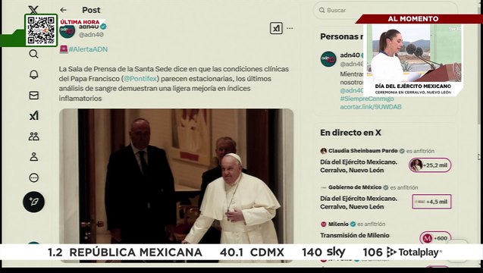Open Communities people icon
This screenshot has width=483, height=273.
pyautogui.click(x=33, y=136)
